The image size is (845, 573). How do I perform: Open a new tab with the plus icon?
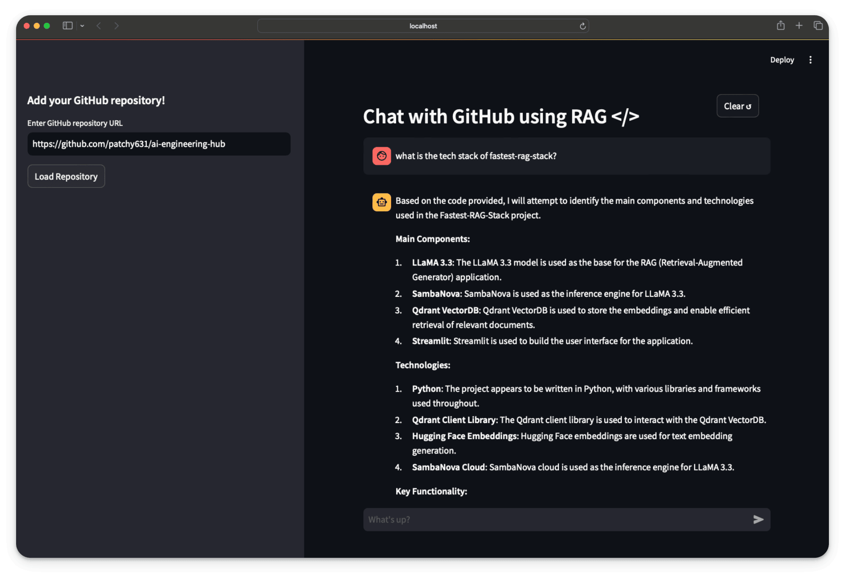799,26
